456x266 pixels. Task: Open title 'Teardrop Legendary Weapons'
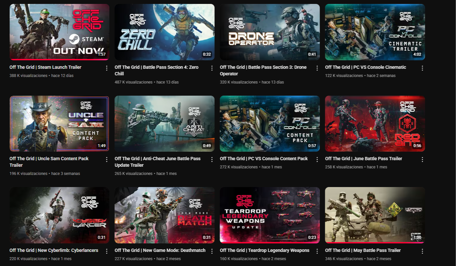(x=265, y=250)
